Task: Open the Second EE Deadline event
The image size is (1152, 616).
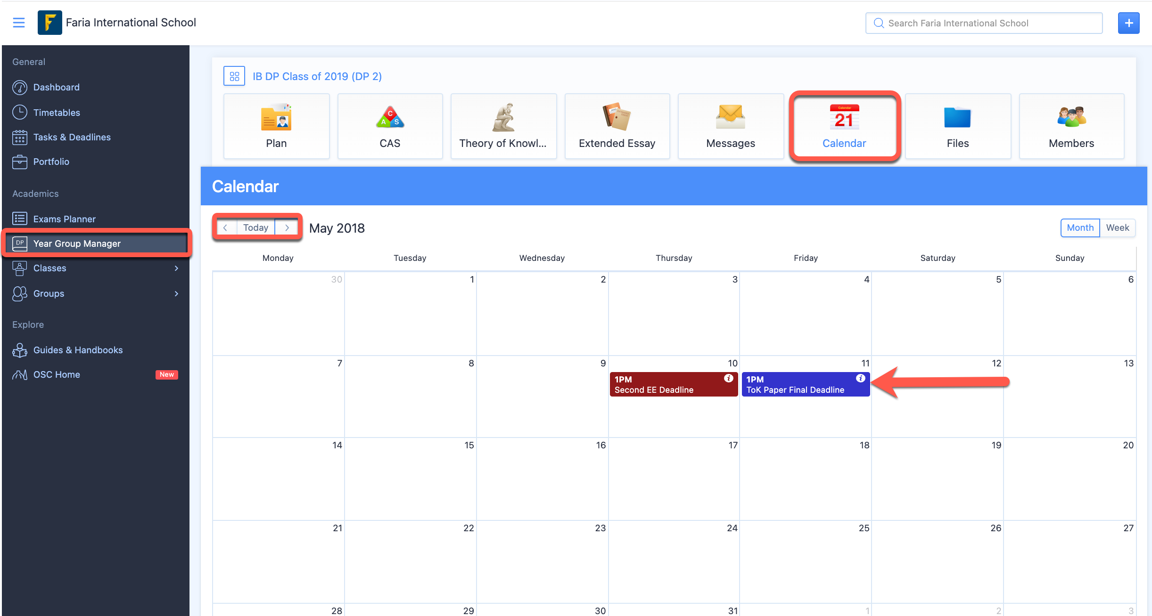Action: (x=674, y=384)
